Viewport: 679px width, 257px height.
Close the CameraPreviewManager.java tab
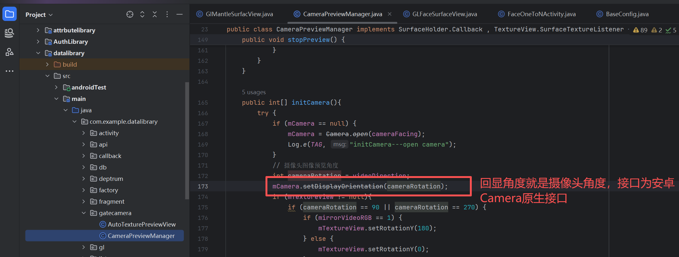[390, 14]
